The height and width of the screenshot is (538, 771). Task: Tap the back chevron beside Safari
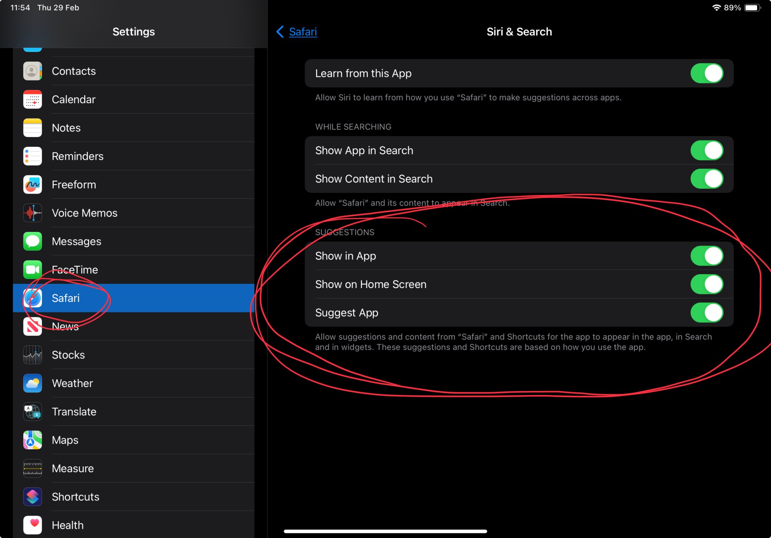(280, 32)
